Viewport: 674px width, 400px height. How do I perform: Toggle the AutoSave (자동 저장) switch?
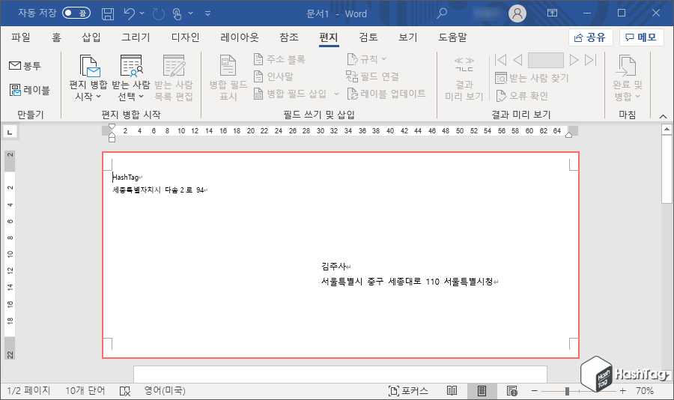click(76, 13)
